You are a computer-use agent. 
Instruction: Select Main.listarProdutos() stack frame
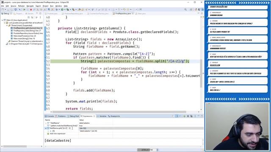[23, 36]
